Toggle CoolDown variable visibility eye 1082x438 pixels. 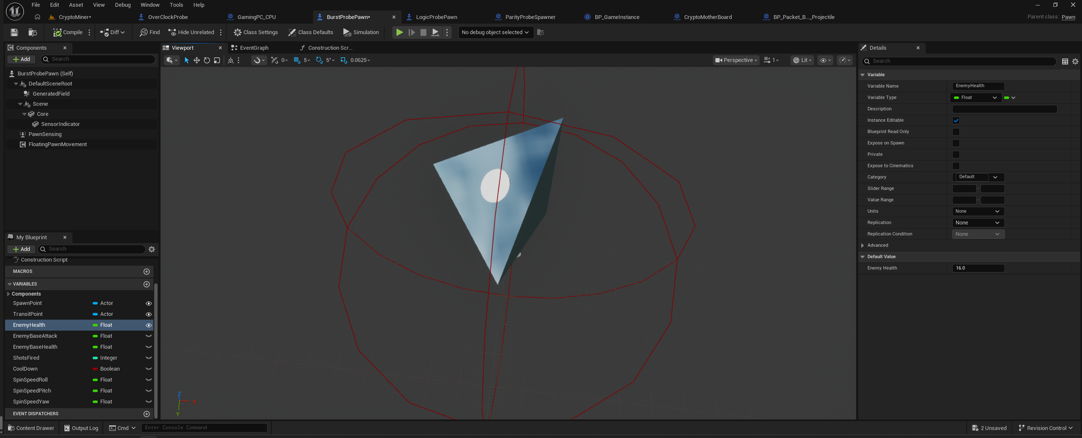[149, 369]
